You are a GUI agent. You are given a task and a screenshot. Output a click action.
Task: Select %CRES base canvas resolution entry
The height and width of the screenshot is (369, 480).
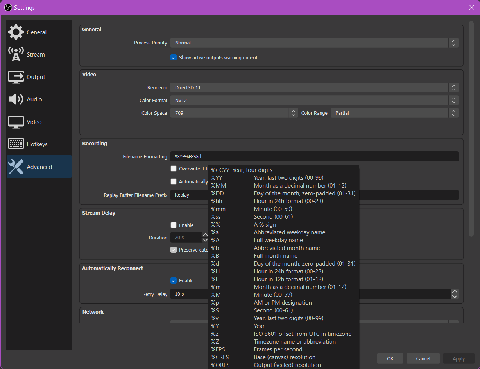coord(284,357)
